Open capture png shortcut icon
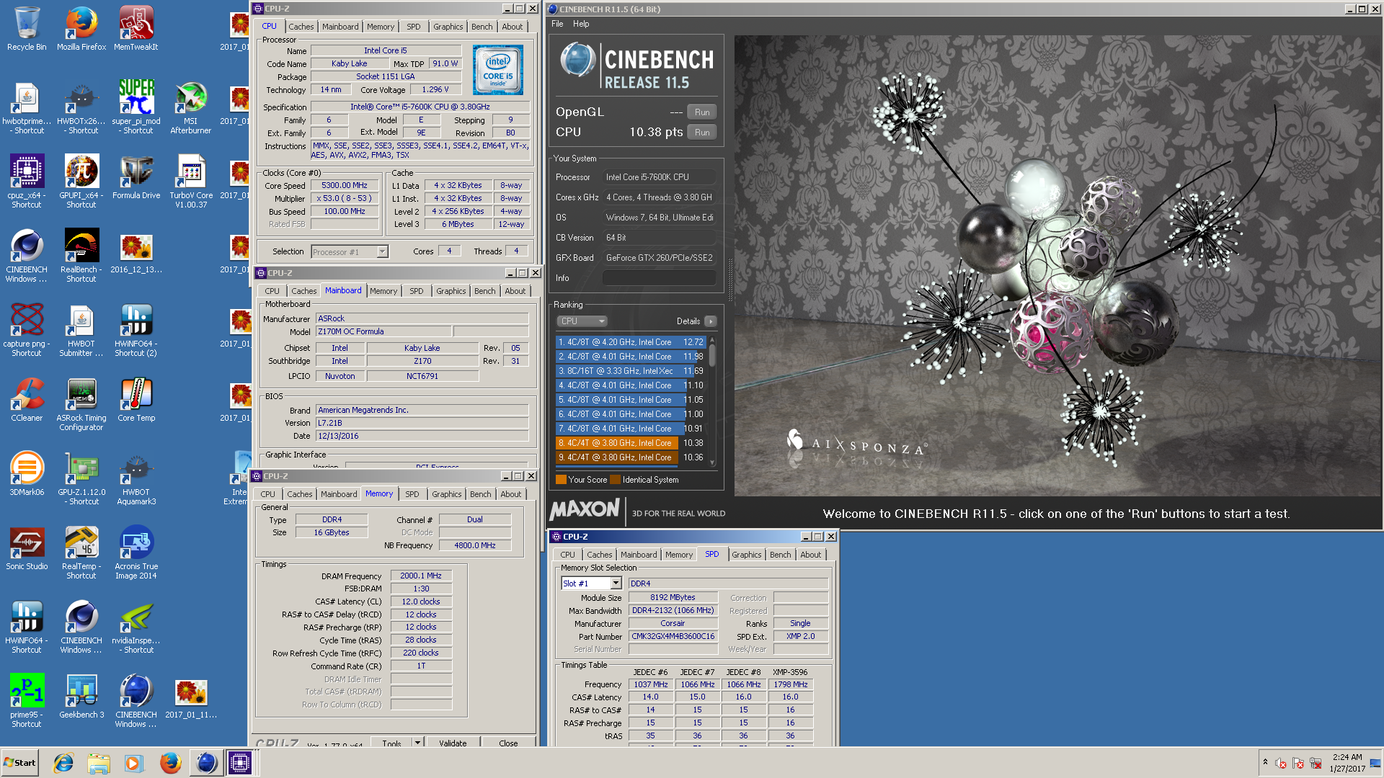Image resolution: width=1384 pixels, height=778 pixels. coord(27,330)
